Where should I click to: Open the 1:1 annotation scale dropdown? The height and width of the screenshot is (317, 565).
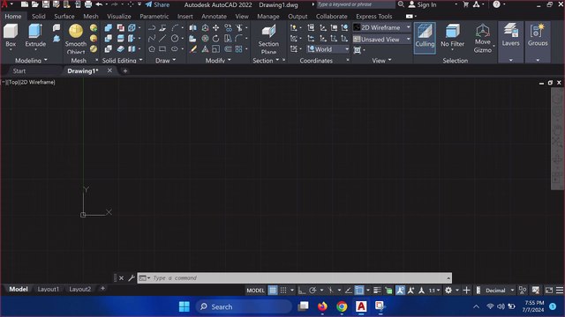(x=434, y=290)
